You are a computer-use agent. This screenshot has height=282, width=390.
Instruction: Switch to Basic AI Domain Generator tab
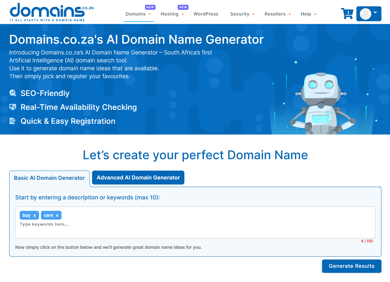point(50,178)
